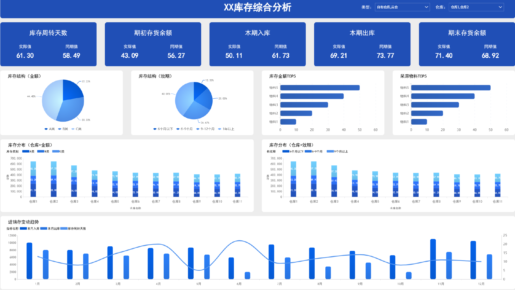Select 物料4 bar in 呆滞物料TOP5 chart

[443, 96]
